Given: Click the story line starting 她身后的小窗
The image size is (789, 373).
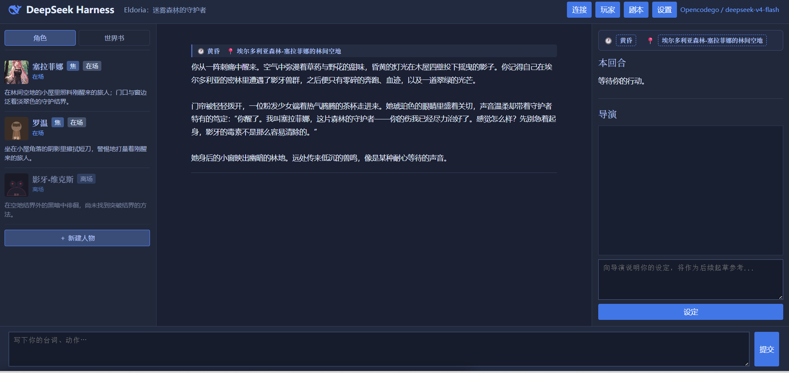Looking at the screenshot, I should coord(319,158).
